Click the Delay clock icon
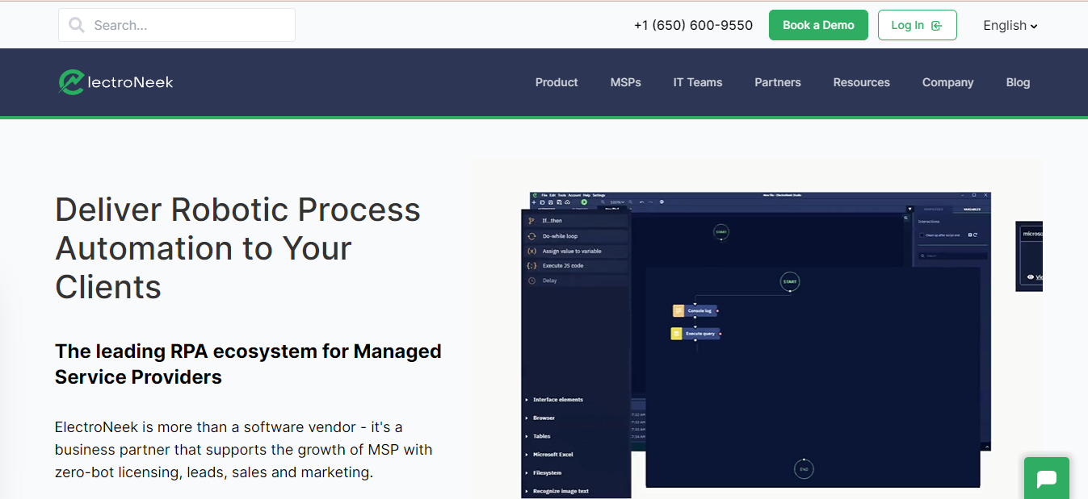The image size is (1088, 499). pyautogui.click(x=531, y=281)
